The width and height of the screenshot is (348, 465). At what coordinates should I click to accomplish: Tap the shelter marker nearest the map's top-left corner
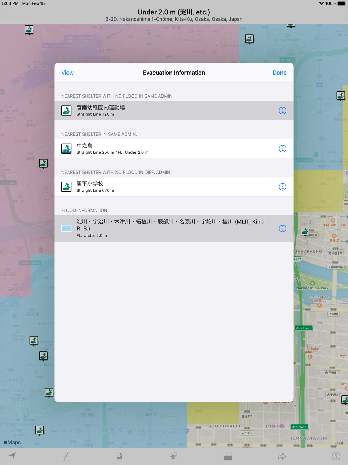(x=29, y=30)
